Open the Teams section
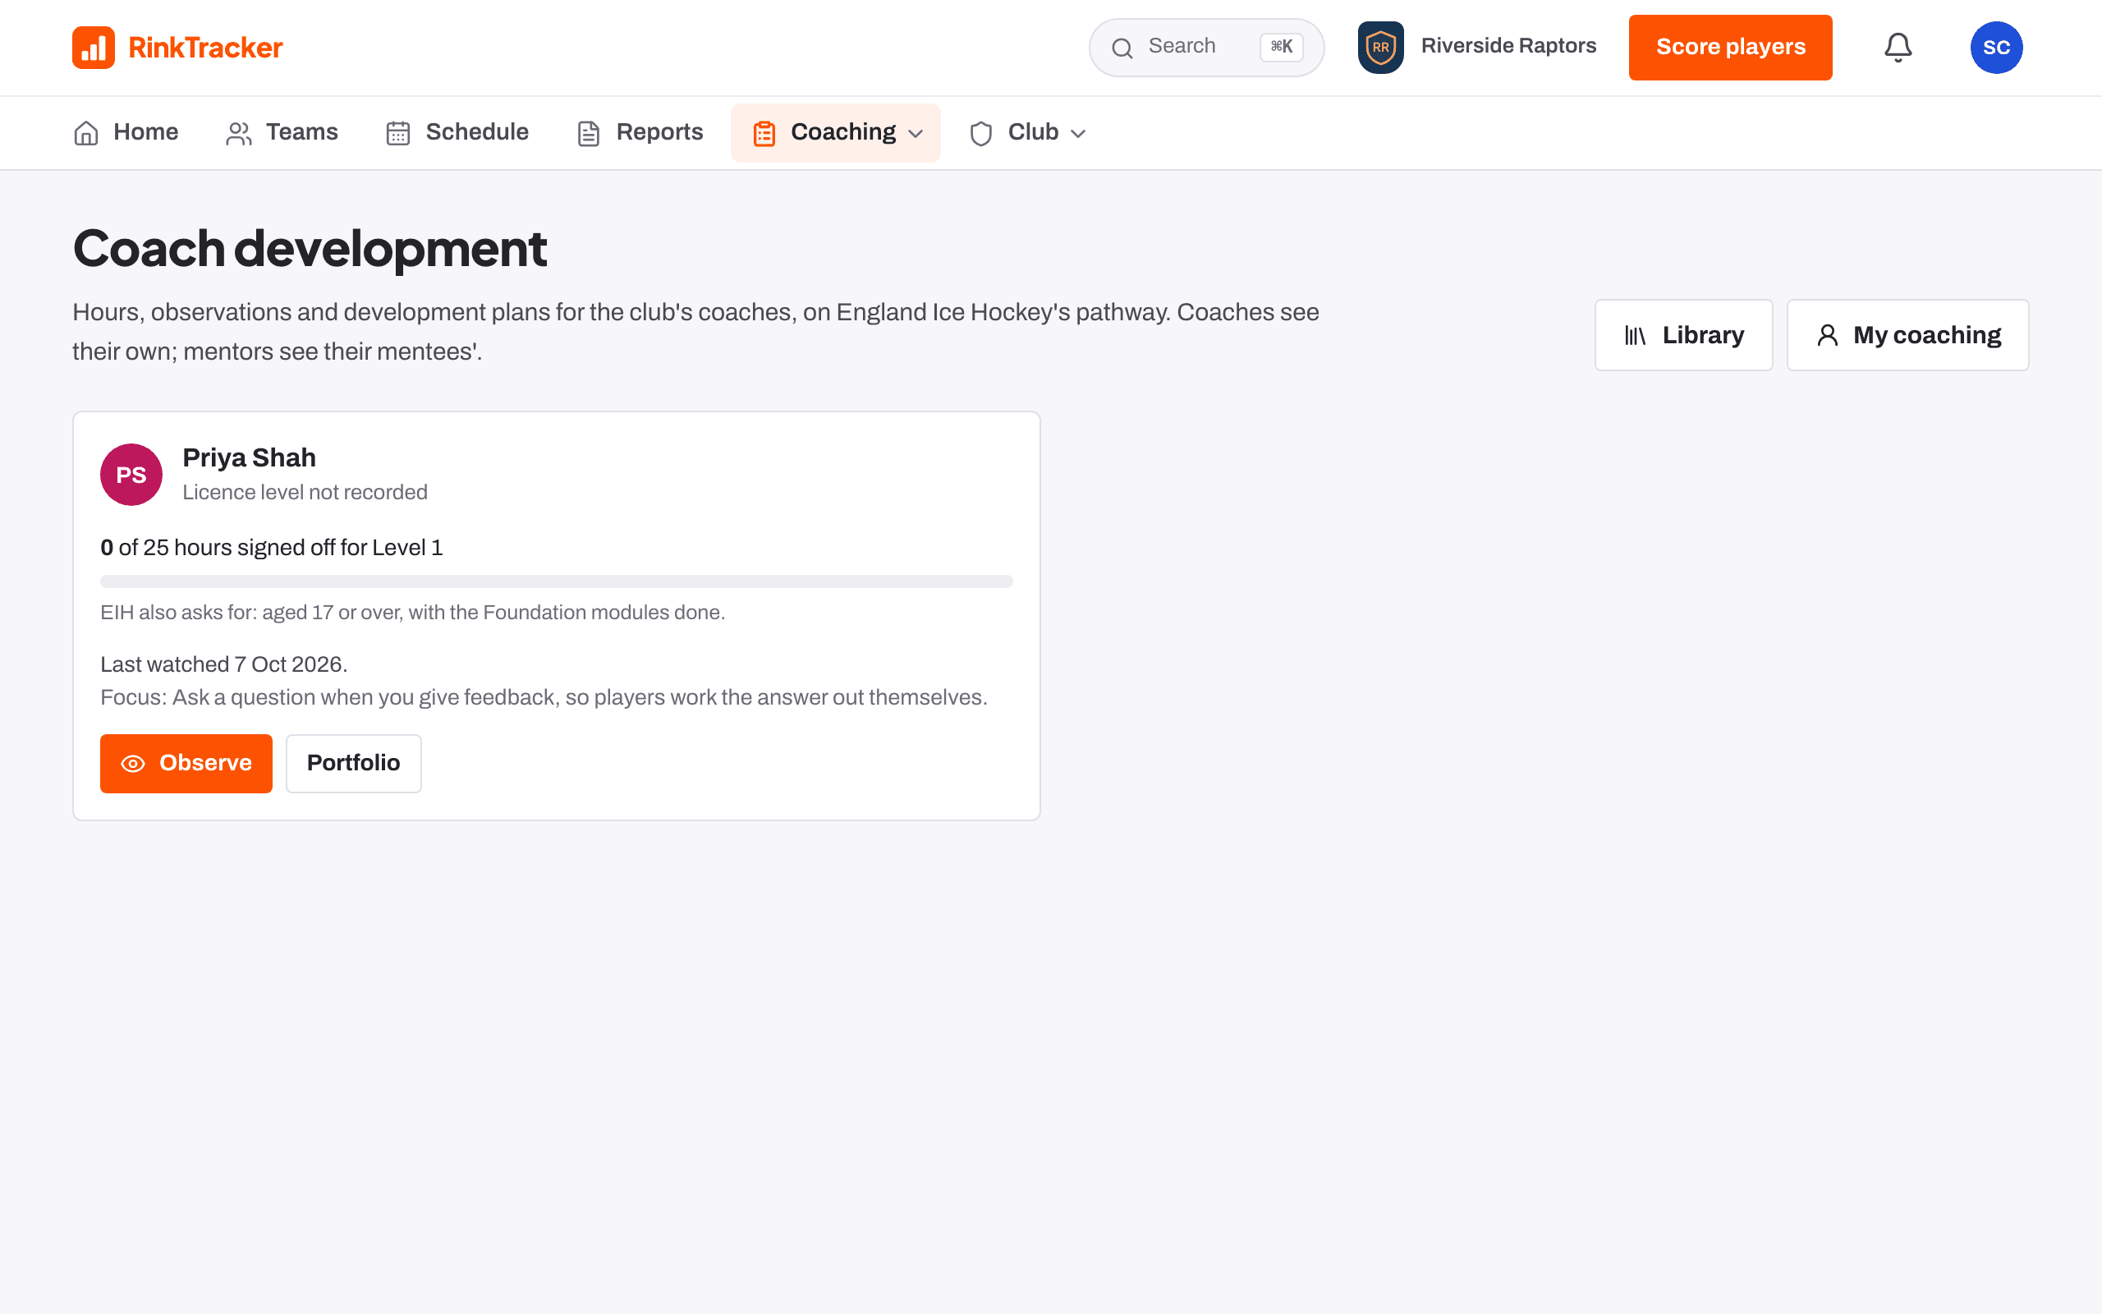 (x=282, y=133)
